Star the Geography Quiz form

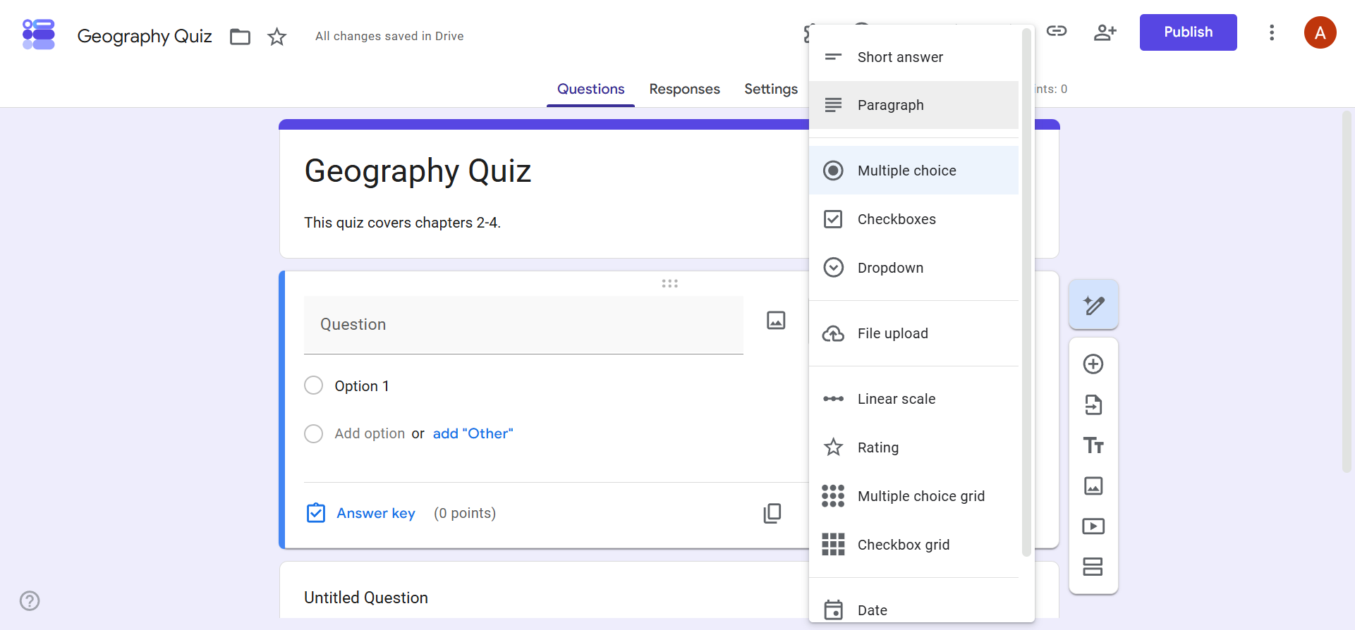click(x=277, y=37)
